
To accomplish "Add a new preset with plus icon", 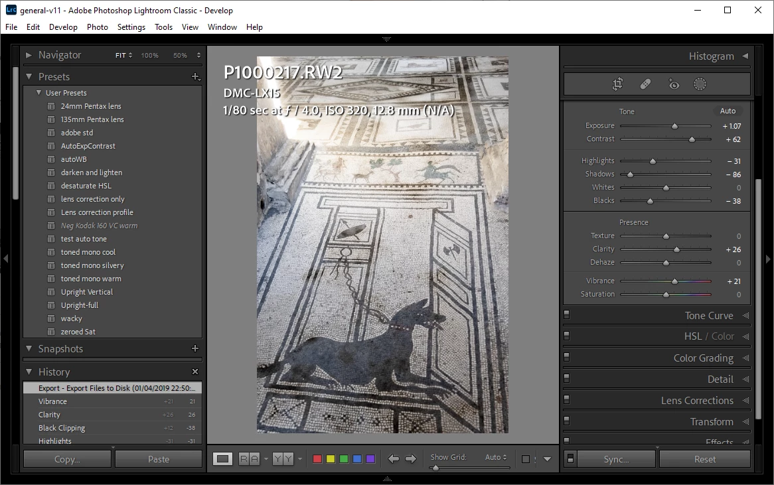I will click(x=195, y=76).
